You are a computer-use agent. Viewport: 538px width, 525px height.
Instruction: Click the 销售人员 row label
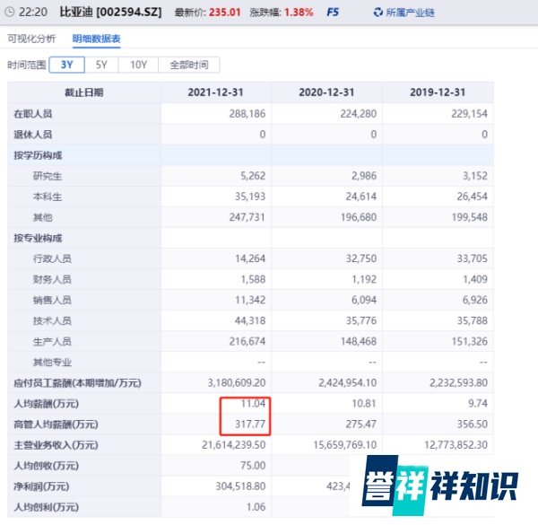point(52,300)
